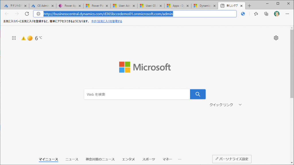Click the 6 °C temperature reading
This screenshot has width=294, height=165.
[x=38, y=38]
